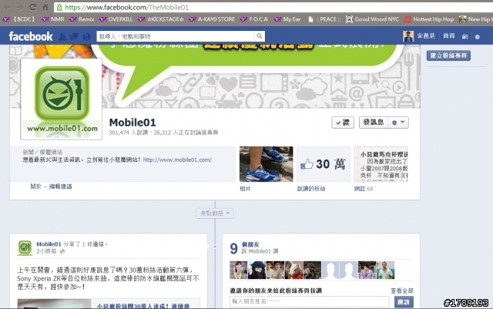Screen dimensions: 493x309
Task: Click the 編輯建議 link
Action: 60,186
